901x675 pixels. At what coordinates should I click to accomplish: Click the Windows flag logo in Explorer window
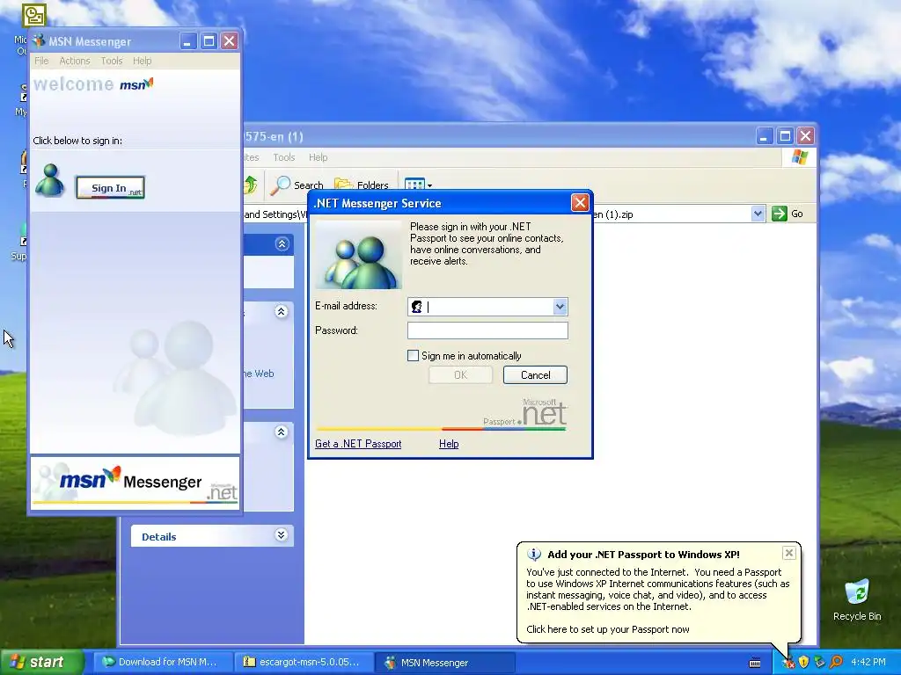799,157
